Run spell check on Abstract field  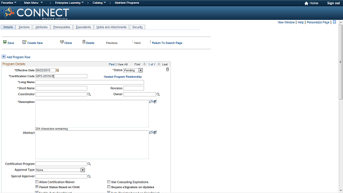coord(155,132)
